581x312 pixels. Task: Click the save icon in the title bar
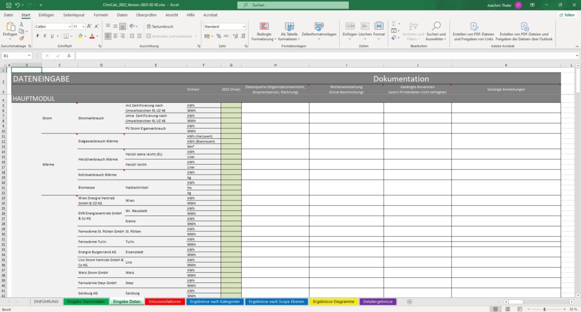(x=9, y=5)
